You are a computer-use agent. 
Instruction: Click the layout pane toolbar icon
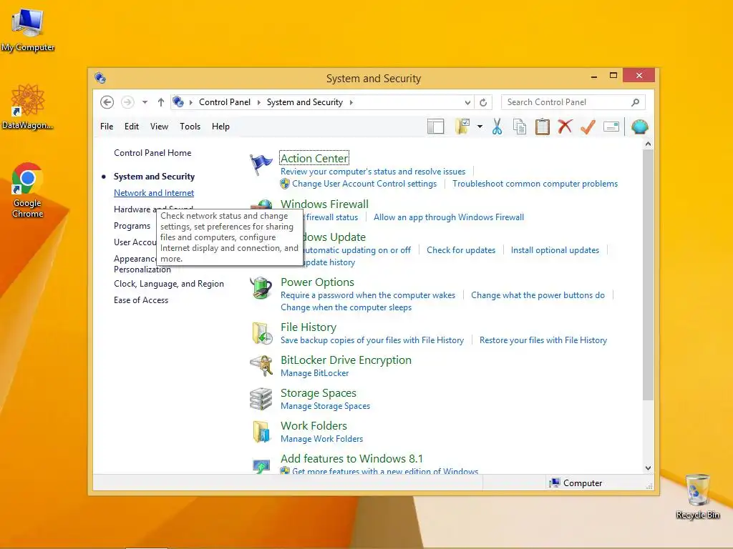(x=436, y=127)
